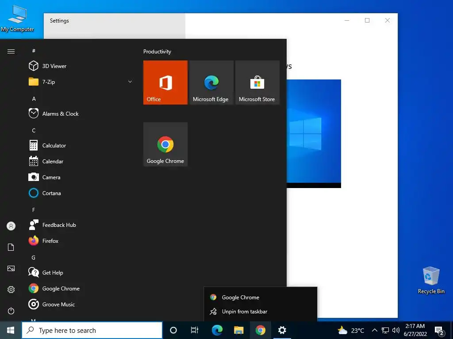This screenshot has width=453, height=339.
Task: Open Get Help app
Action: coord(81,272)
